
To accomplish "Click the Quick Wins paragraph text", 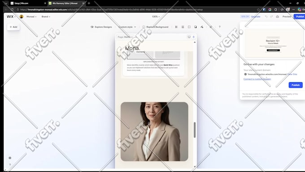I will coord(153,68).
